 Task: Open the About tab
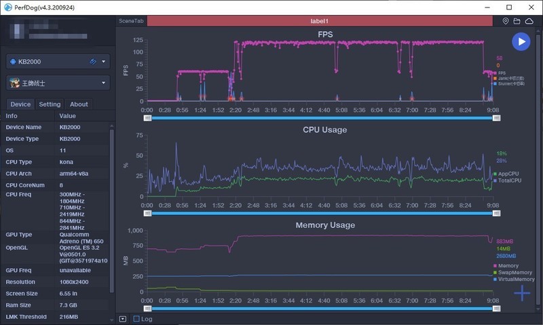(x=79, y=104)
